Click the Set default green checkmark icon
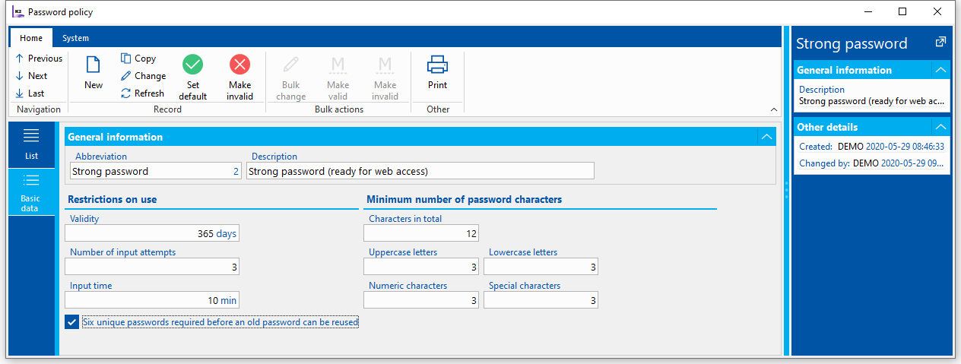Viewport: 961px width, 364px height. 192,65
